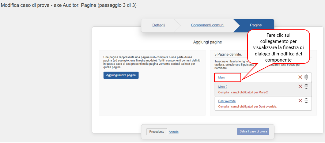Viewport: 325px width, 143px height.
Task: Click the Aggiungi pagine heading
Action: [207, 42]
